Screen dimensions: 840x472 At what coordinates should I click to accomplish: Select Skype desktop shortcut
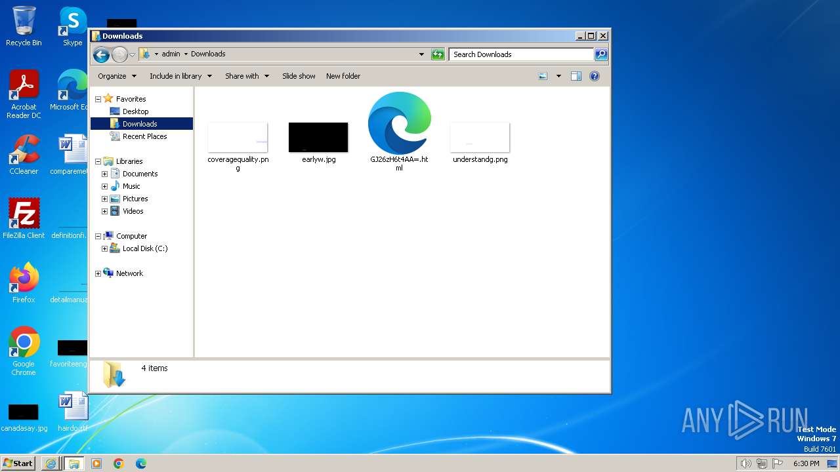pyautogui.click(x=73, y=26)
